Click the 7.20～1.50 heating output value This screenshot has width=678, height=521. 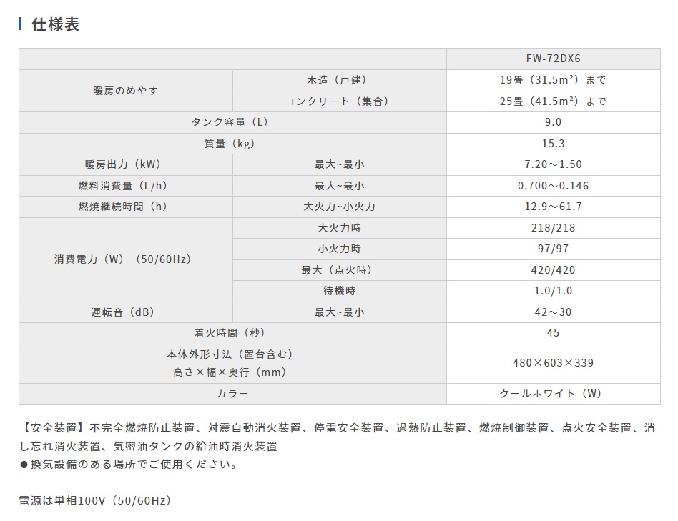click(x=553, y=164)
